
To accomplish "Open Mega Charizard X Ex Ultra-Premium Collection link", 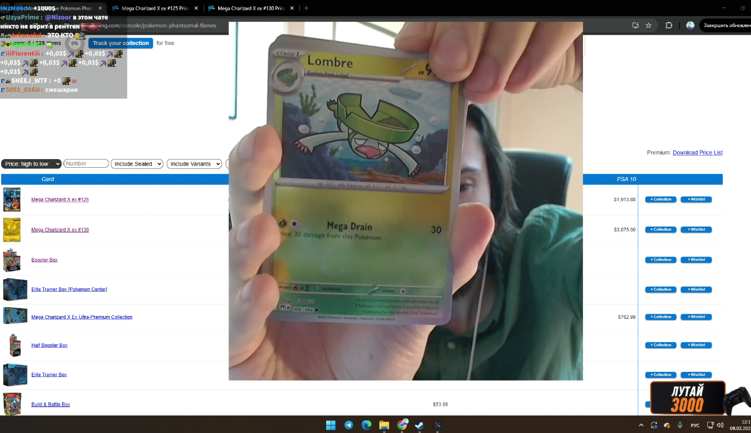I will 82,317.
